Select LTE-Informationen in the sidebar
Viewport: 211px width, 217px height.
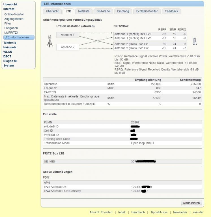coord(19,37)
